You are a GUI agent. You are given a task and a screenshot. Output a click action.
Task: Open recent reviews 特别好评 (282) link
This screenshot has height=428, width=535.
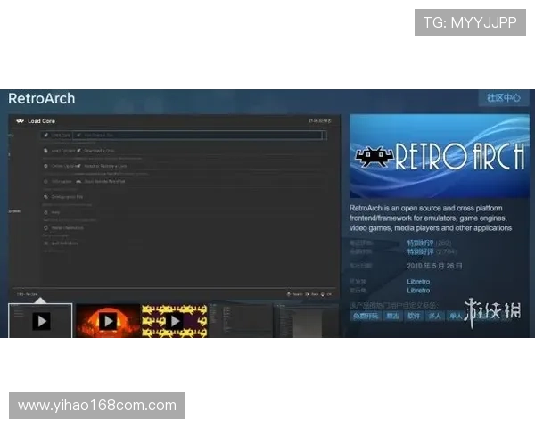[x=429, y=243]
